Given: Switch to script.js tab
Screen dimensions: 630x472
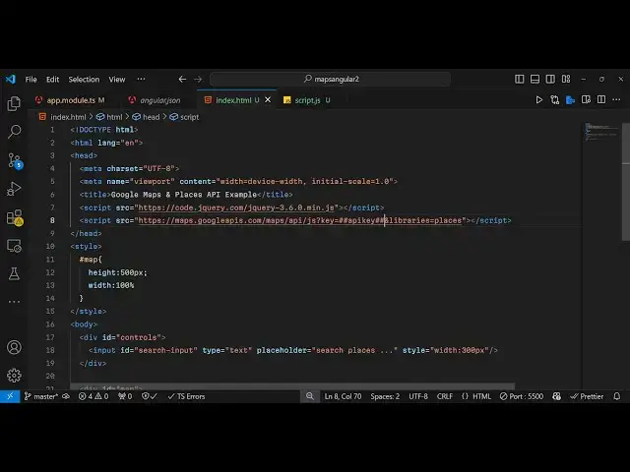Looking at the screenshot, I should point(307,100).
